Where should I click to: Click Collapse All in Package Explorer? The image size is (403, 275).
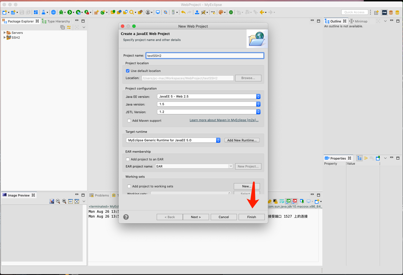[x=63, y=27]
